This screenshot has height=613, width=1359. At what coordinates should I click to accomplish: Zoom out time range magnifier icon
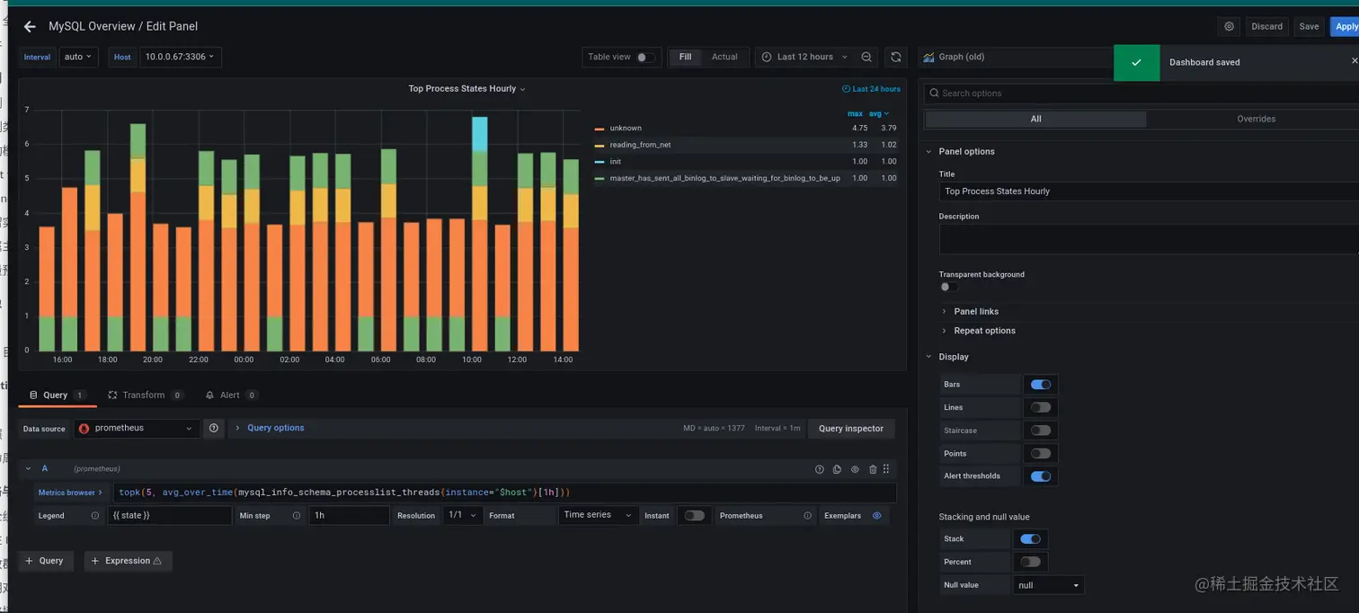[866, 57]
